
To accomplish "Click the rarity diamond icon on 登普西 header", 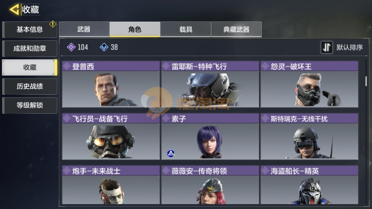I will pos(66,66).
